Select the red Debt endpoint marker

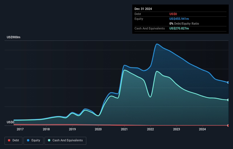[x=228, y=125]
